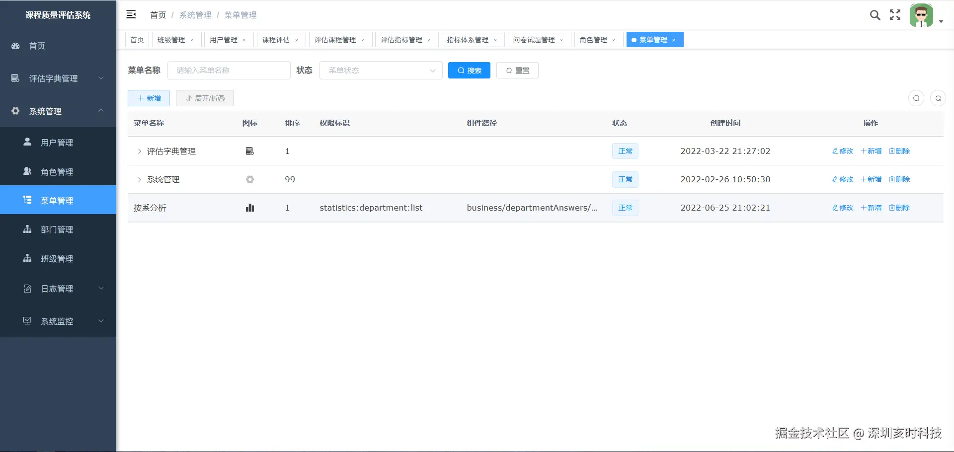954x452 pixels.
Task: Close the 问卷试题管理 tab
Action: click(x=561, y=40)
